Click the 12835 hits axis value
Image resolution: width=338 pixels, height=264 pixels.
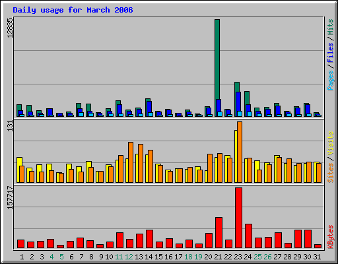(10, 28)
